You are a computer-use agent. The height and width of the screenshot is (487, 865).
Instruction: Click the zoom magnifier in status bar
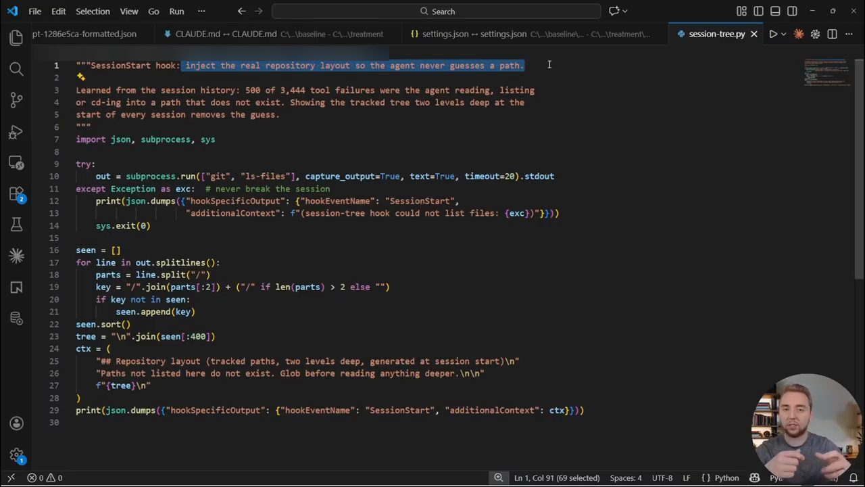pyautogui.click(x=498, y=478)
